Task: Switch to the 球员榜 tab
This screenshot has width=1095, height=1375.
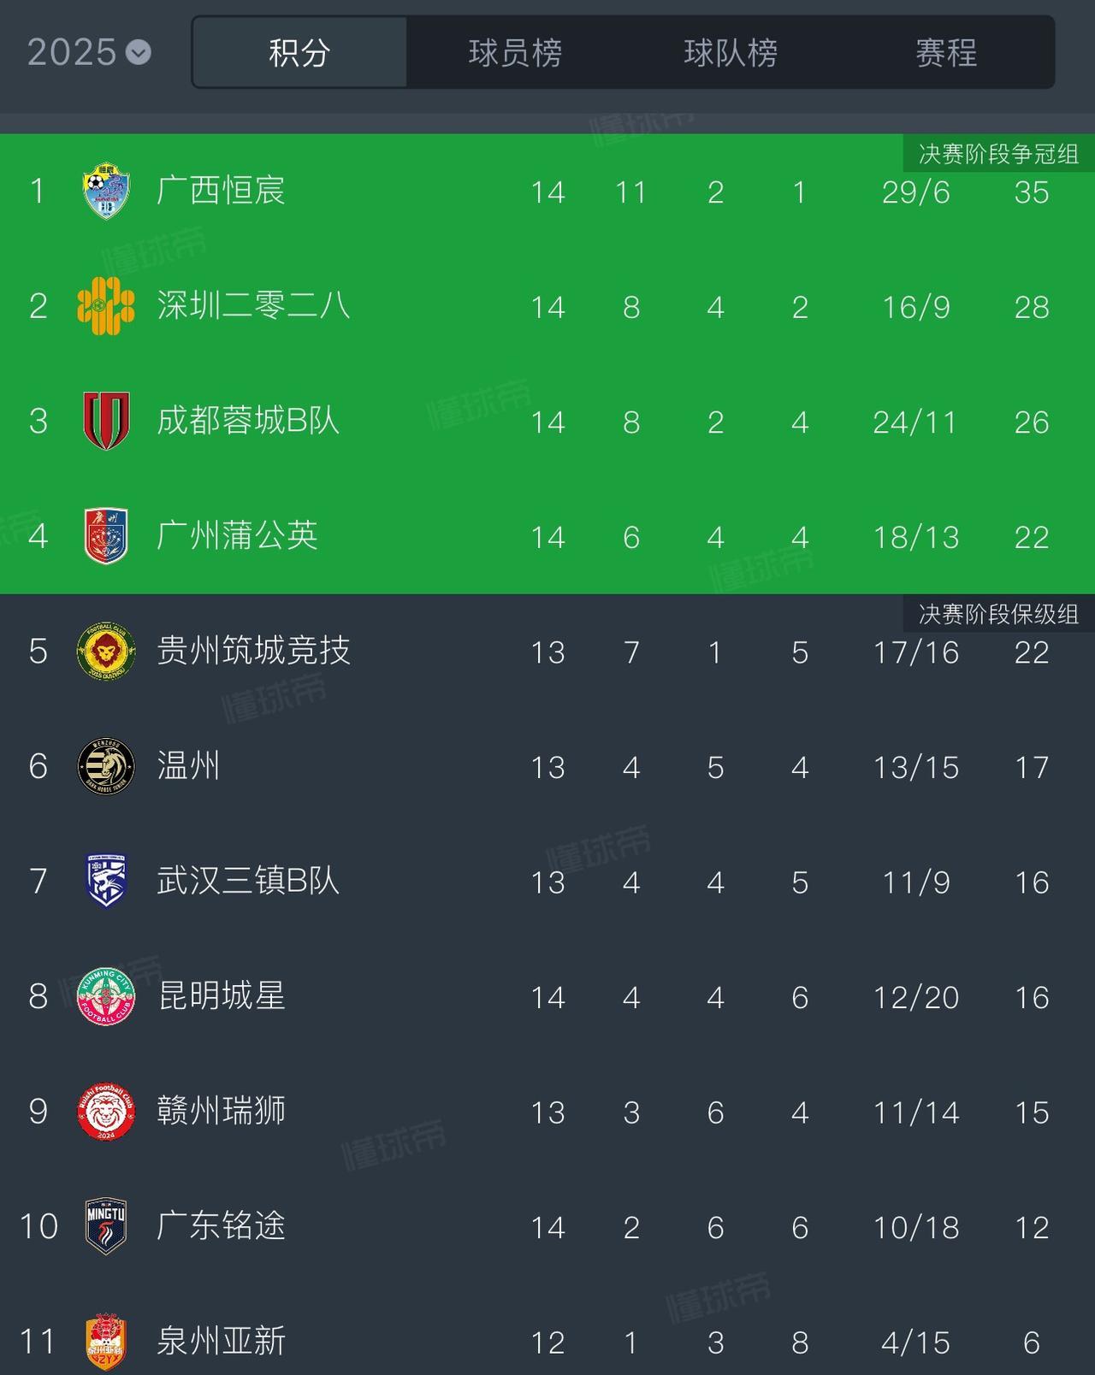Action: (x=515, y=52)
